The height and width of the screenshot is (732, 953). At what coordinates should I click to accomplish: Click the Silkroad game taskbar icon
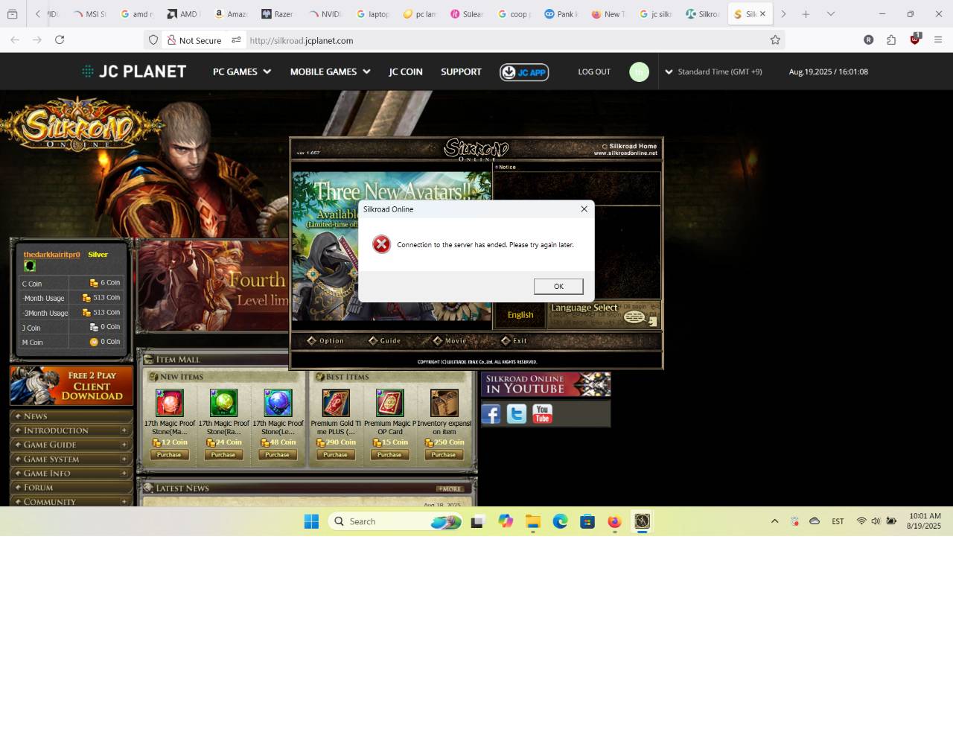[642, 521]
